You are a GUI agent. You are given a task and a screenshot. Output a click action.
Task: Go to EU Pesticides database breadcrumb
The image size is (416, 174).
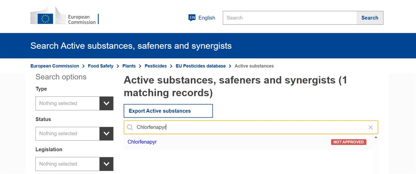(x=201, y=66)
